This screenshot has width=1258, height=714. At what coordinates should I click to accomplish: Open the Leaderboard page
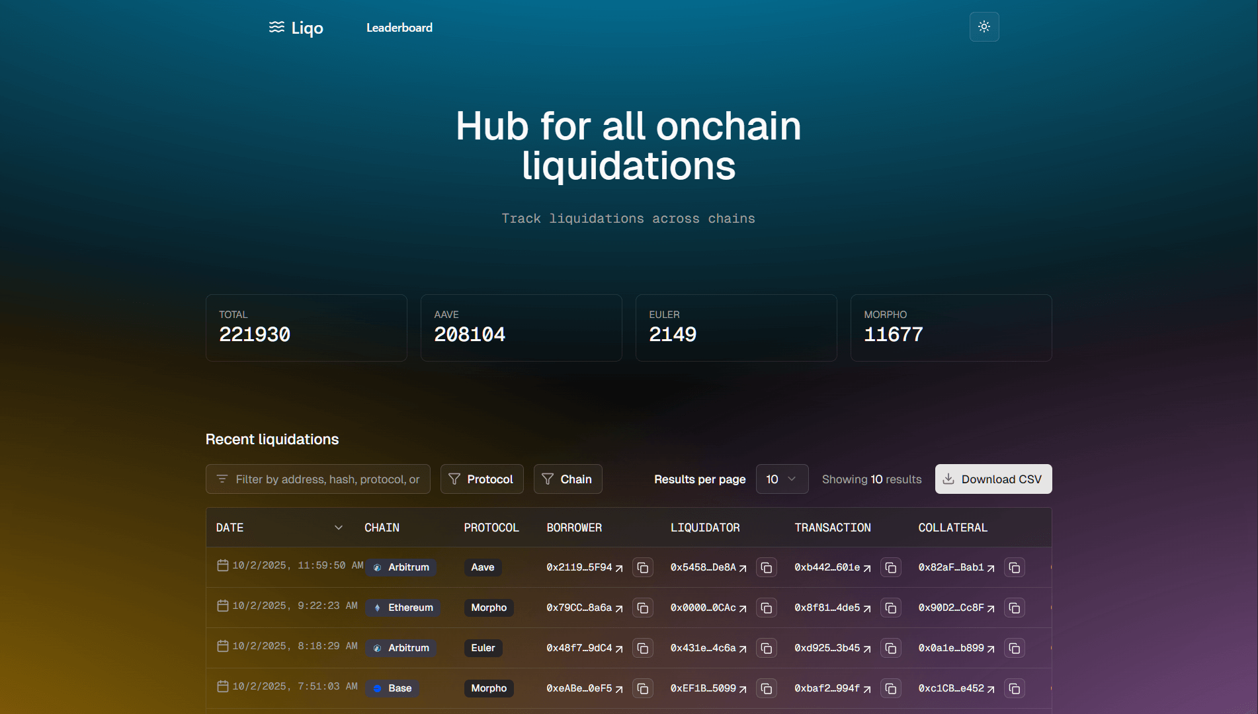(399, 28)
